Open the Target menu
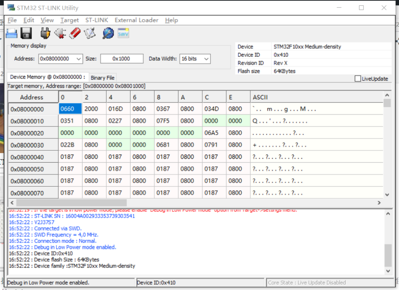The image size is (399, 290). pyautogui.click(x=69, y=20)
